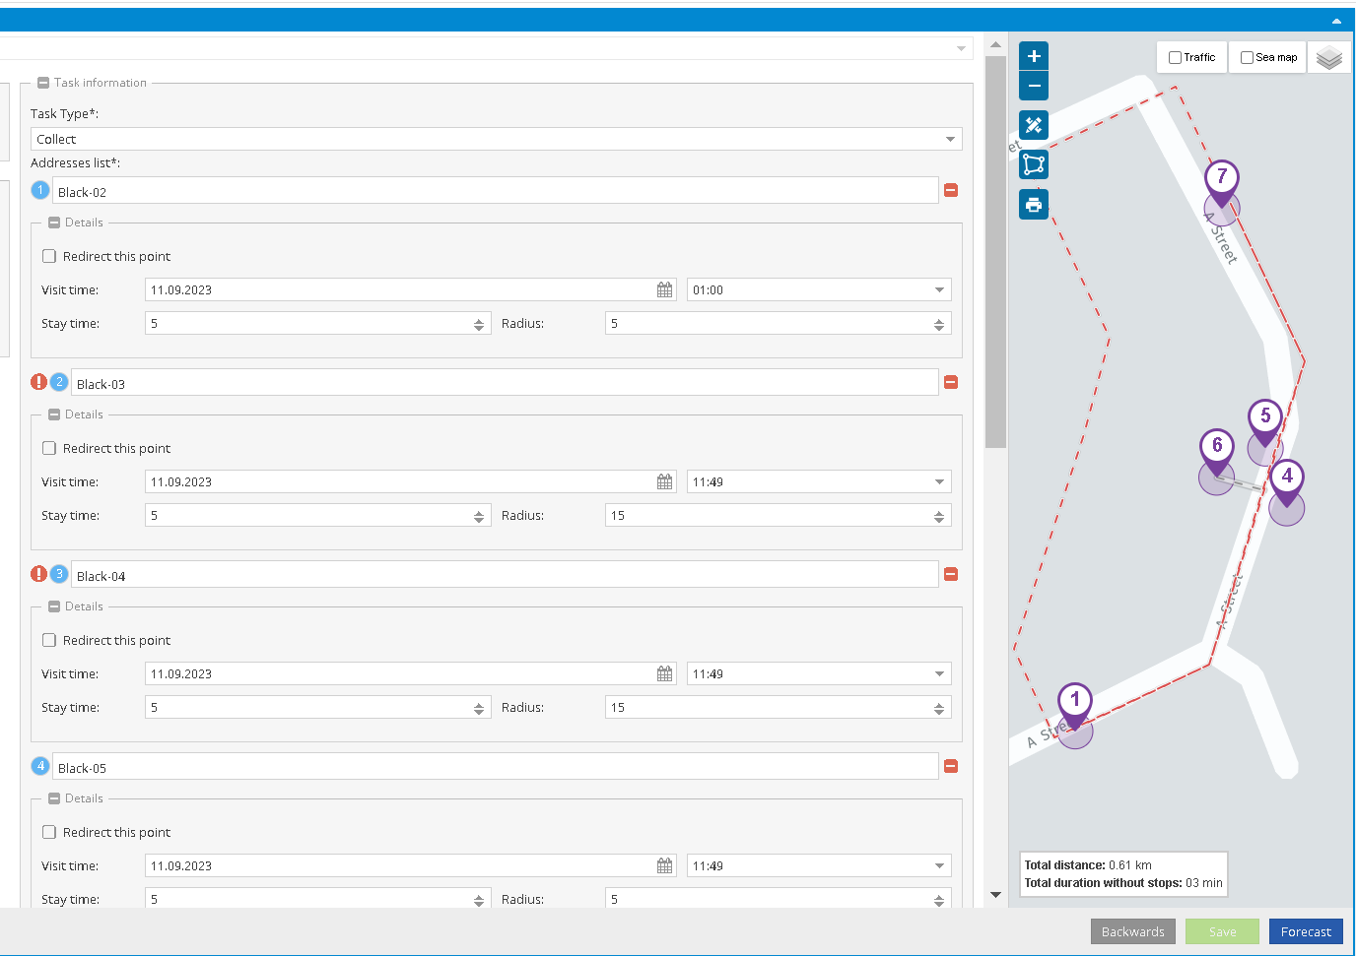Enable the Traffic checkbox

coord(1175,58)
